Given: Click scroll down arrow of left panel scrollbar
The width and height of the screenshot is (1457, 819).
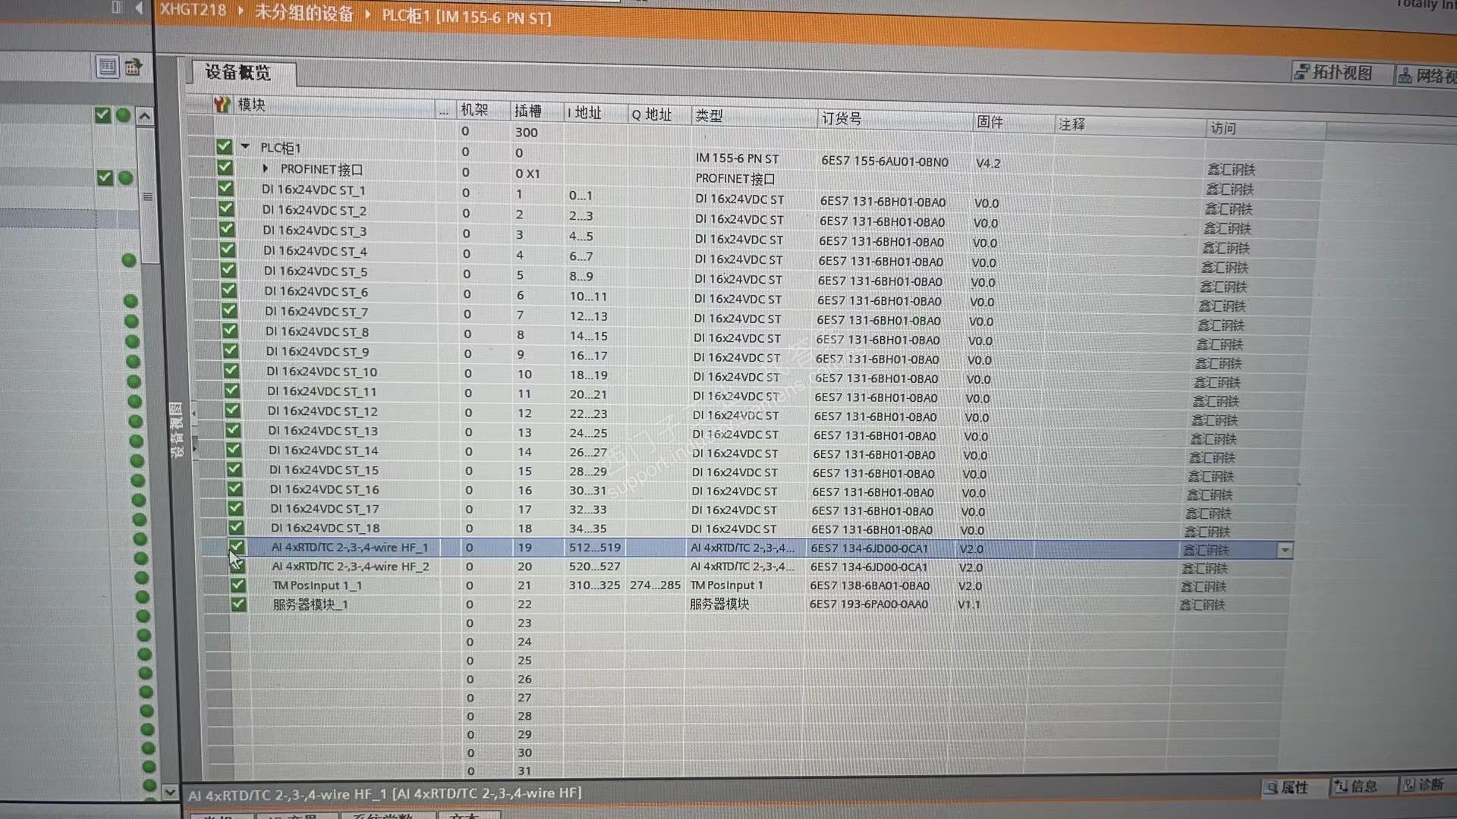Looking at the screenshot, I should [x=169, y=792].
